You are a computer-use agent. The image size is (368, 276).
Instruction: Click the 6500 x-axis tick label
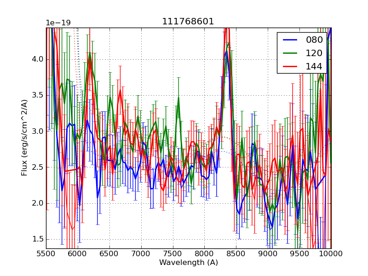click(109, 253)
